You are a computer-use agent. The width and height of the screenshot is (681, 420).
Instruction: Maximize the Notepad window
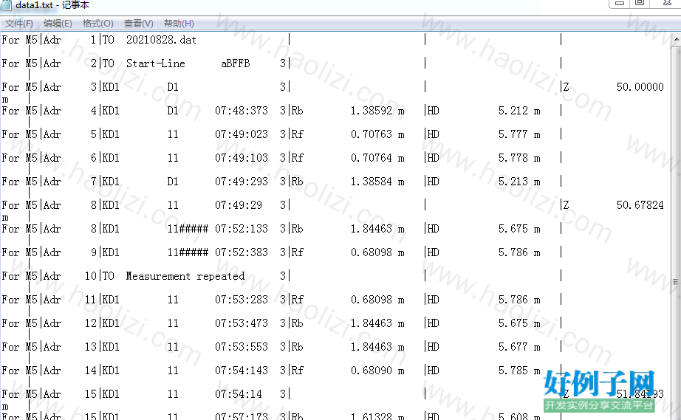point(640,4)
